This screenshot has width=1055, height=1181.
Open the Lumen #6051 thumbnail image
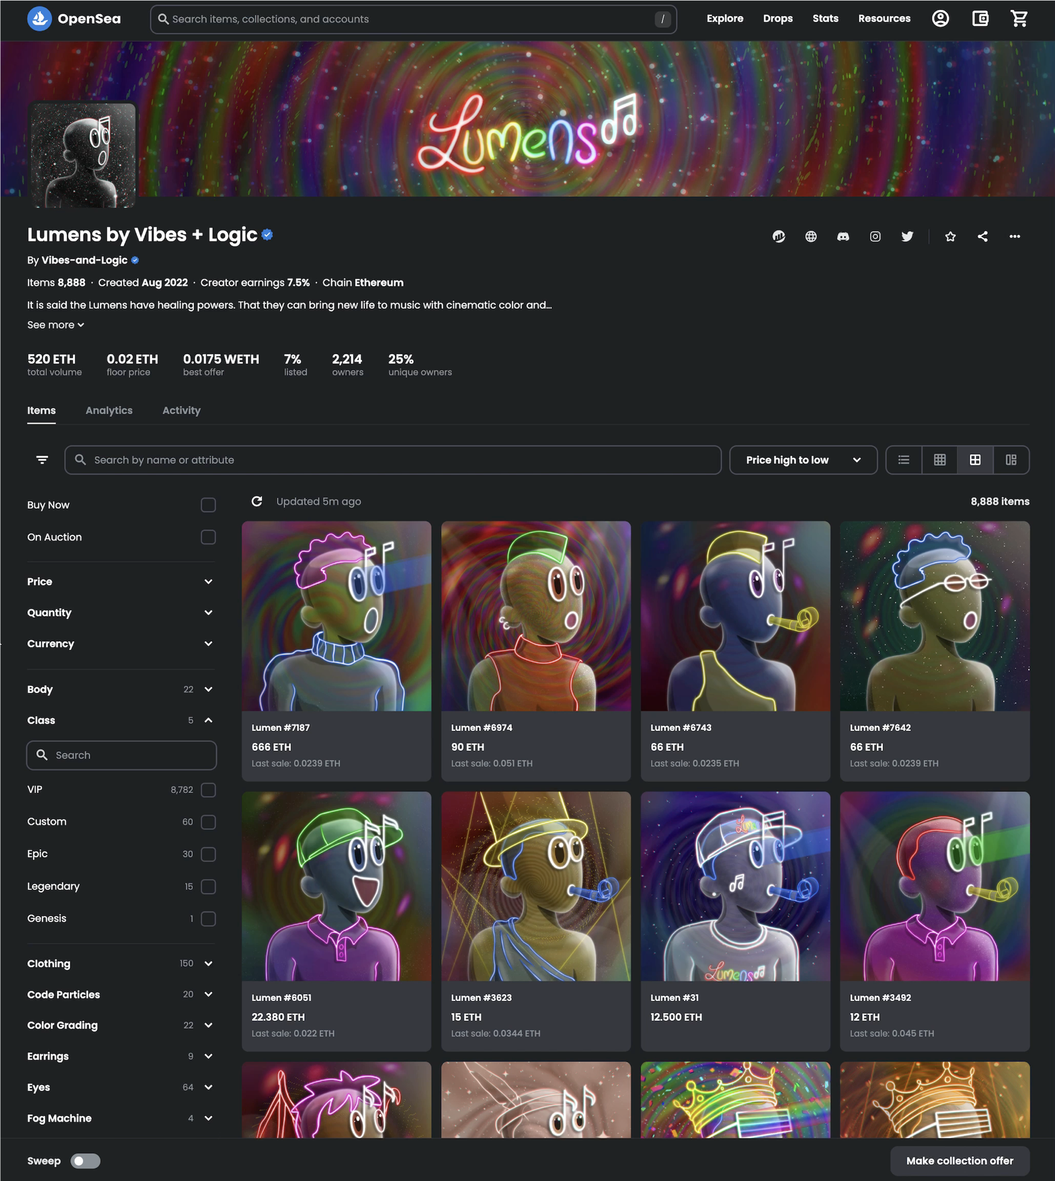coord(336,887)
